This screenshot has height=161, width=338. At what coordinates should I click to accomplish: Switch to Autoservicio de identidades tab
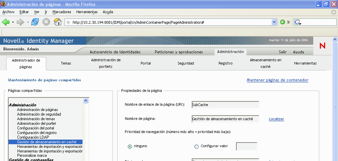(x=115, y=52)
